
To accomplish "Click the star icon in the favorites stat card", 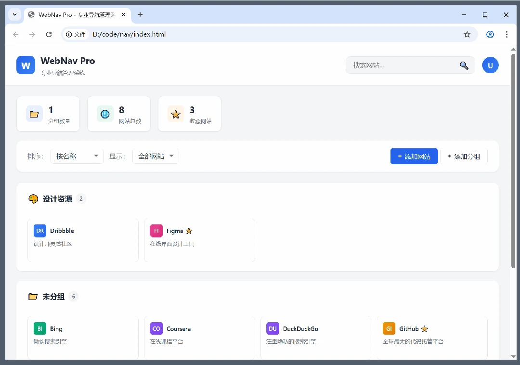I will [176, 114].
